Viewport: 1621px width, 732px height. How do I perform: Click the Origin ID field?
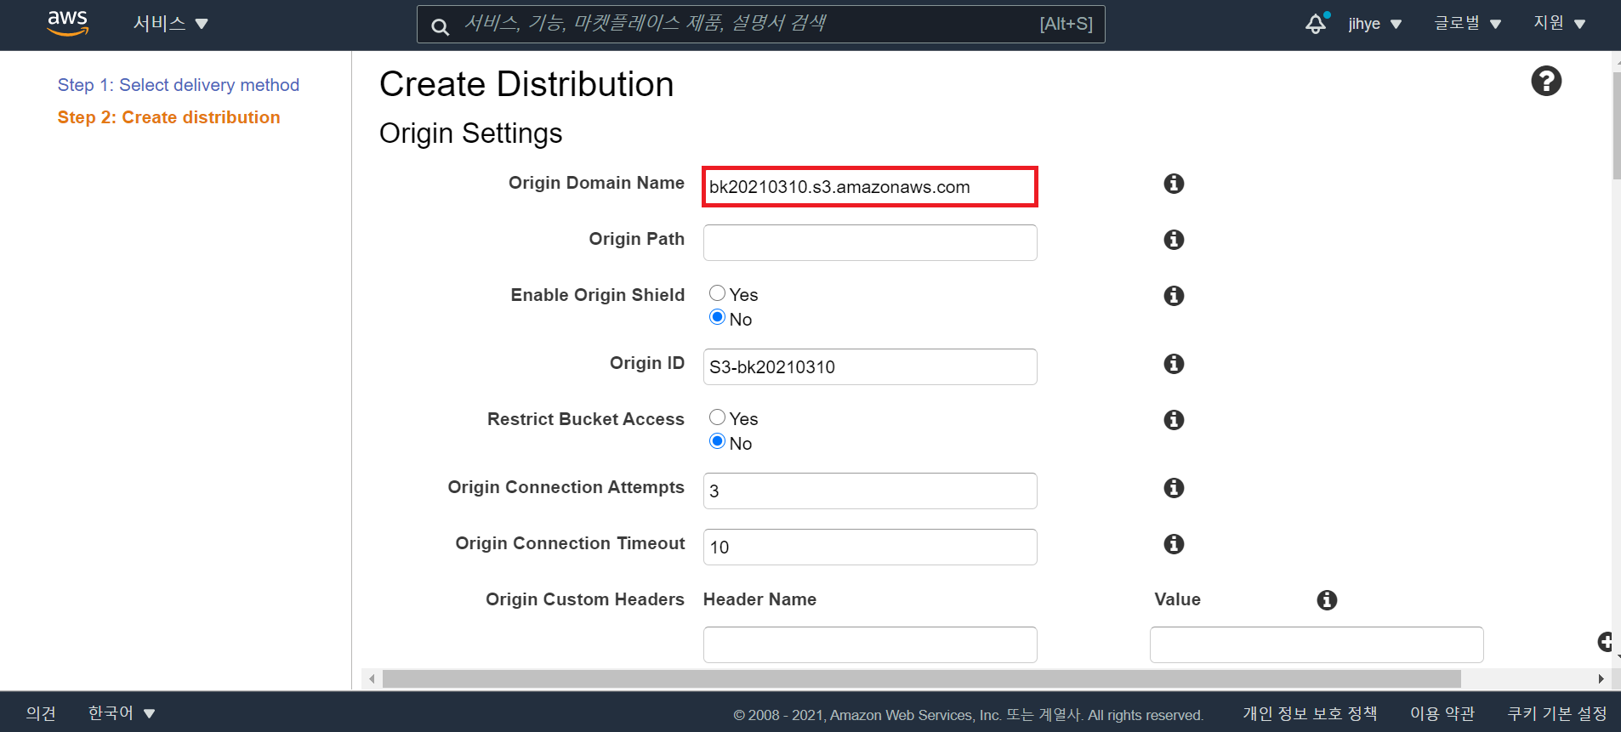coord(870,366)
